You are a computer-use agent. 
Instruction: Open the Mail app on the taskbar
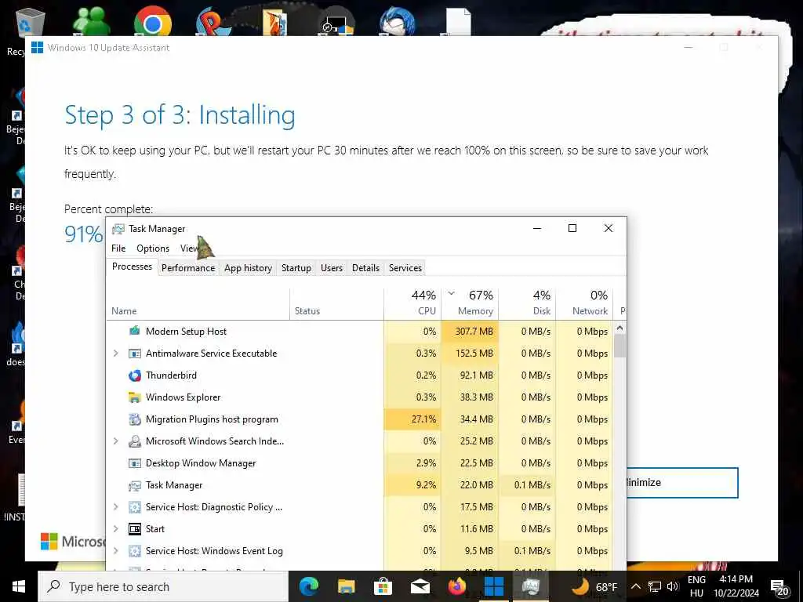[x=420, y=586]
